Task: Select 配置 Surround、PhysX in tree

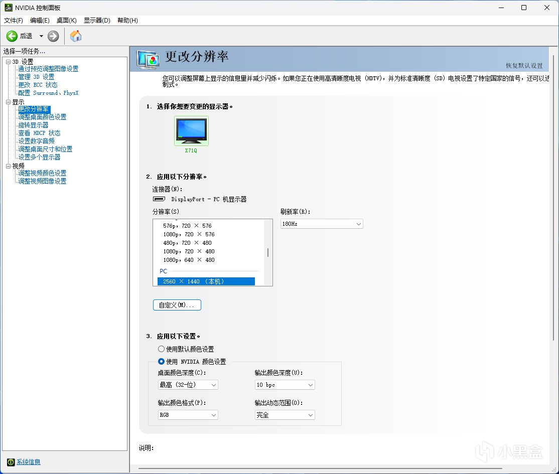Action: click(x=48, y=93)
